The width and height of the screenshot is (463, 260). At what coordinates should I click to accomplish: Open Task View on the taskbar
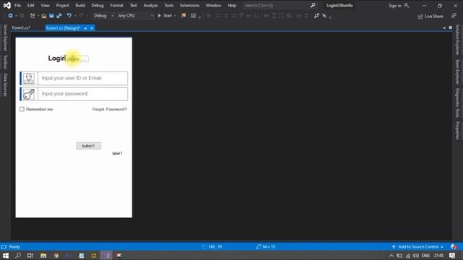click(30, 255)
